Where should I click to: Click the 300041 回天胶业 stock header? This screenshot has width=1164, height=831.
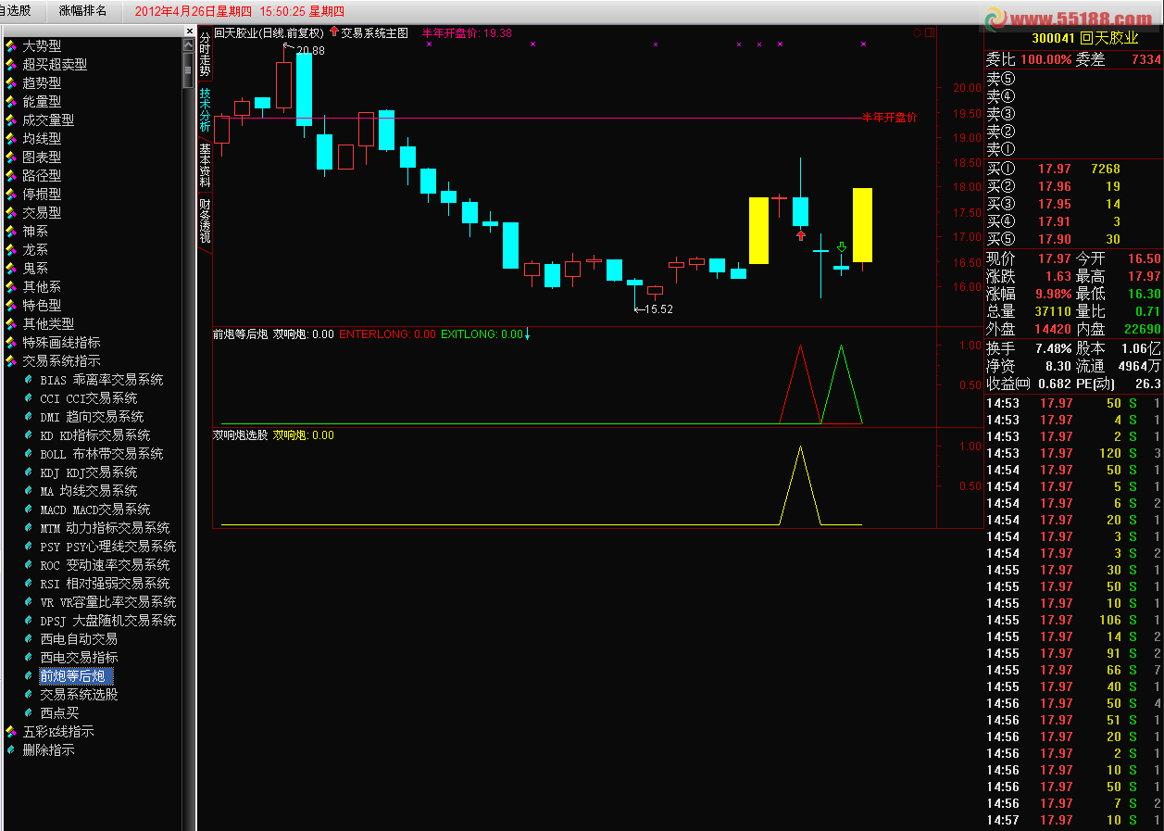click(1085, 38)
